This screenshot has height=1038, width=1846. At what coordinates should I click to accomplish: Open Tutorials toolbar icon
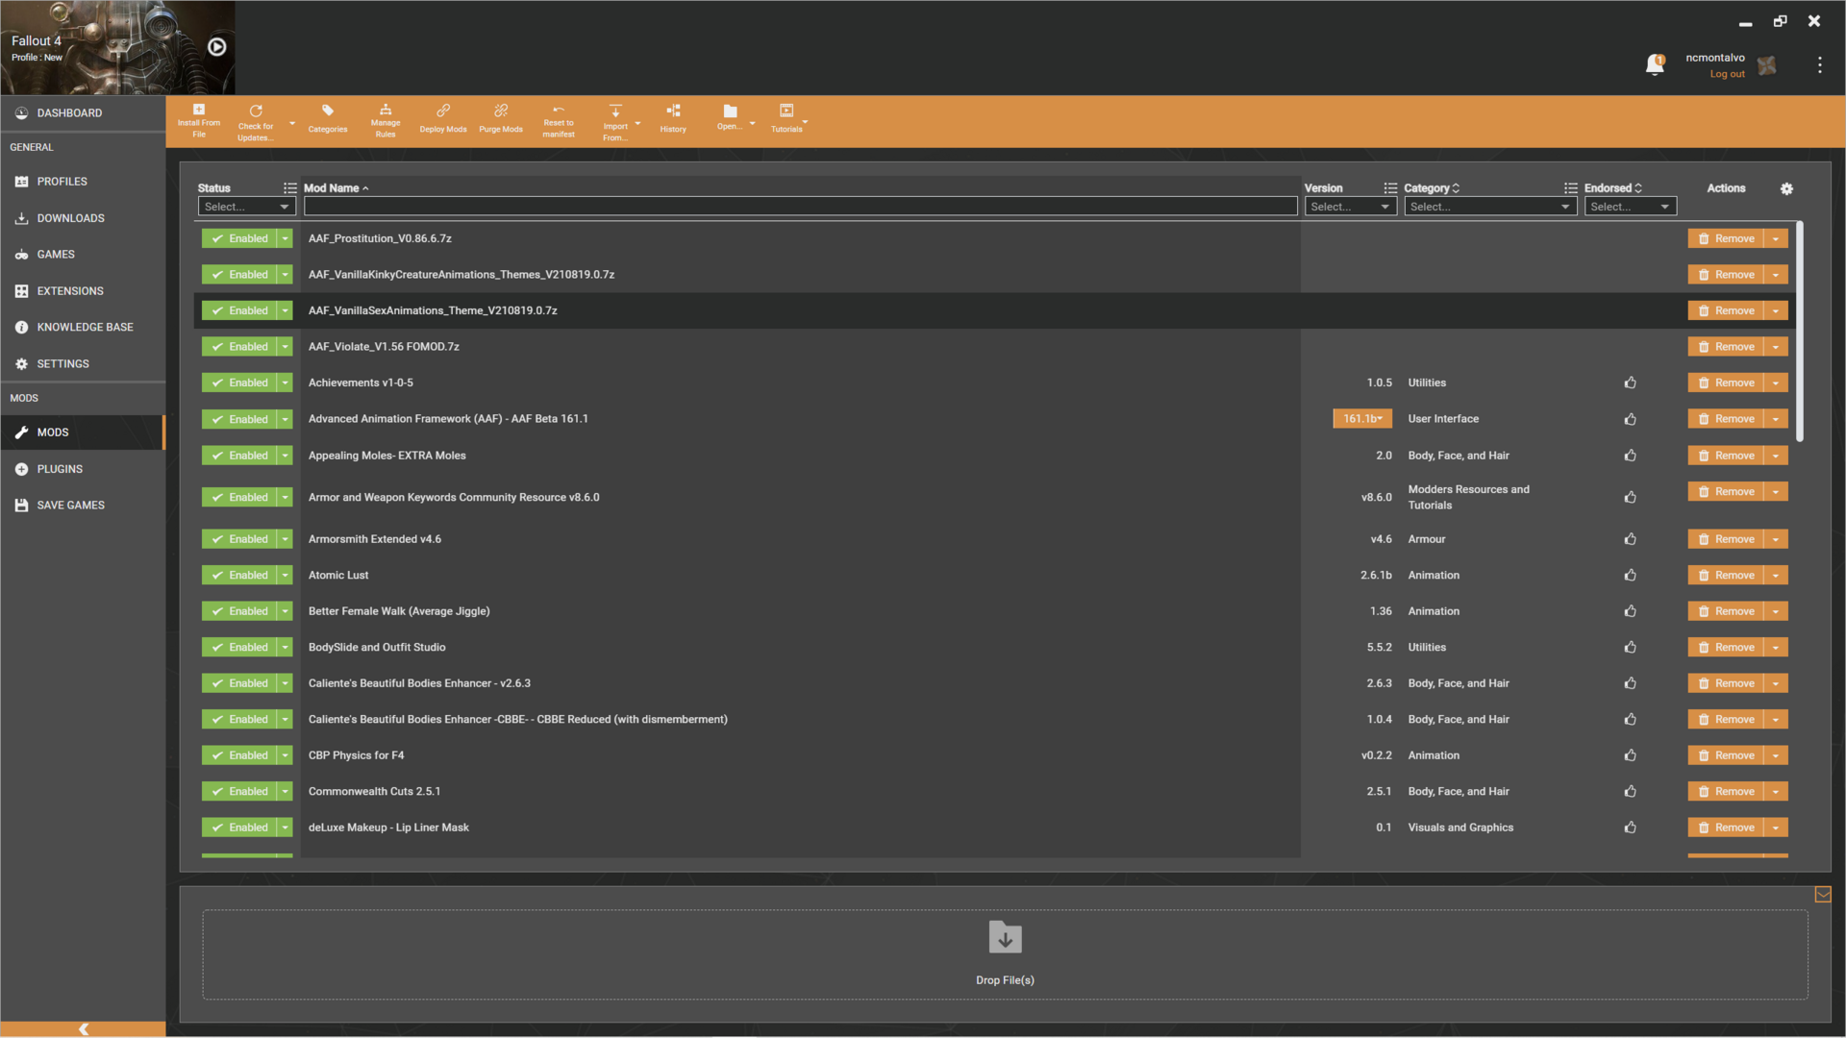point(786,111)
